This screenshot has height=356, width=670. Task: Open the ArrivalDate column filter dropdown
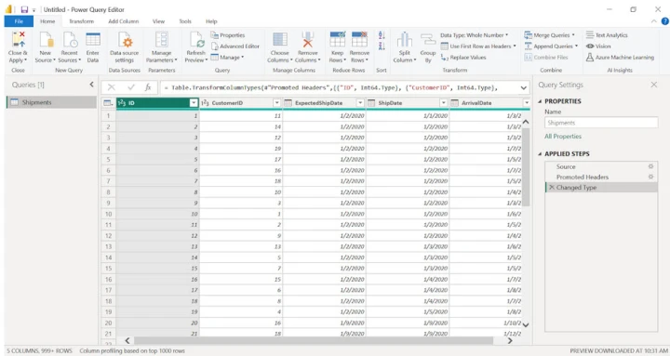point(527,103)
